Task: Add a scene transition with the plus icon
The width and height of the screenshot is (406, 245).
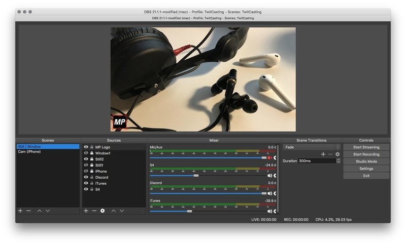Action: click(x=323, y=154)
